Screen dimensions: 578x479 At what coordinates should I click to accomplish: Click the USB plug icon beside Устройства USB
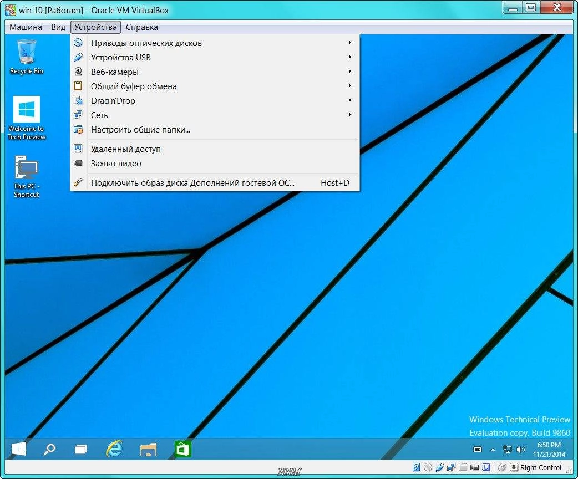(78, 57)
